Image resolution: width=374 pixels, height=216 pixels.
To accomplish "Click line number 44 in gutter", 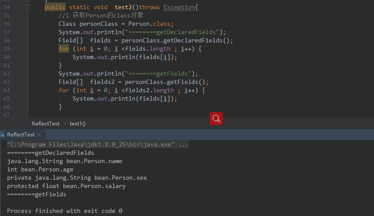I will (x=7, y=91).
